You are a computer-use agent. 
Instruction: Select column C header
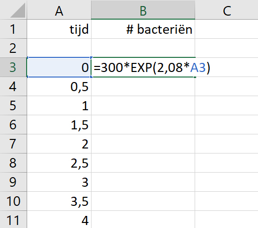tap(227, 10)
